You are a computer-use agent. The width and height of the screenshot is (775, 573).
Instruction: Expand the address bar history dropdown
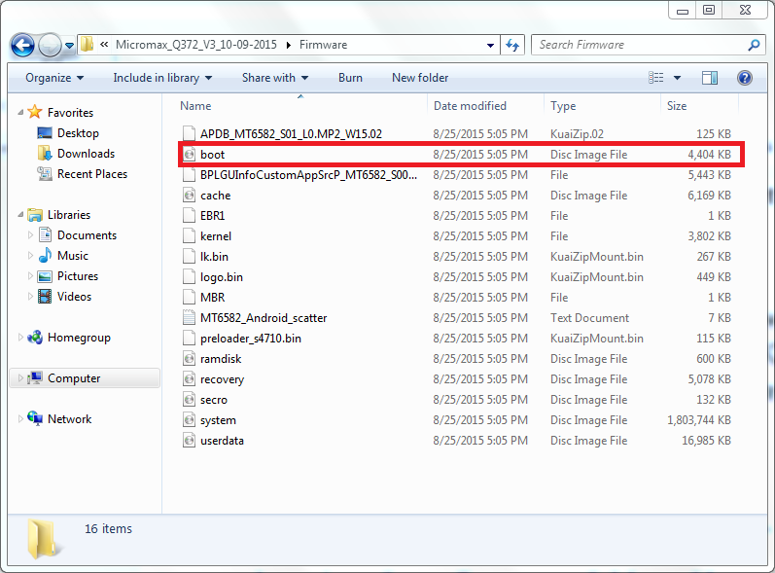click(x=490, y=45)
